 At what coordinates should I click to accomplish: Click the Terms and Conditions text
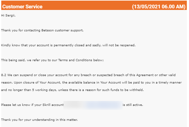click(x=75, y=60)
